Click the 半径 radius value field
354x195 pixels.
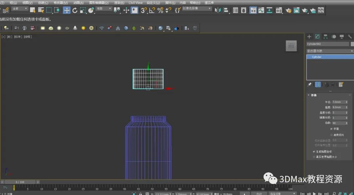[338, 102]
